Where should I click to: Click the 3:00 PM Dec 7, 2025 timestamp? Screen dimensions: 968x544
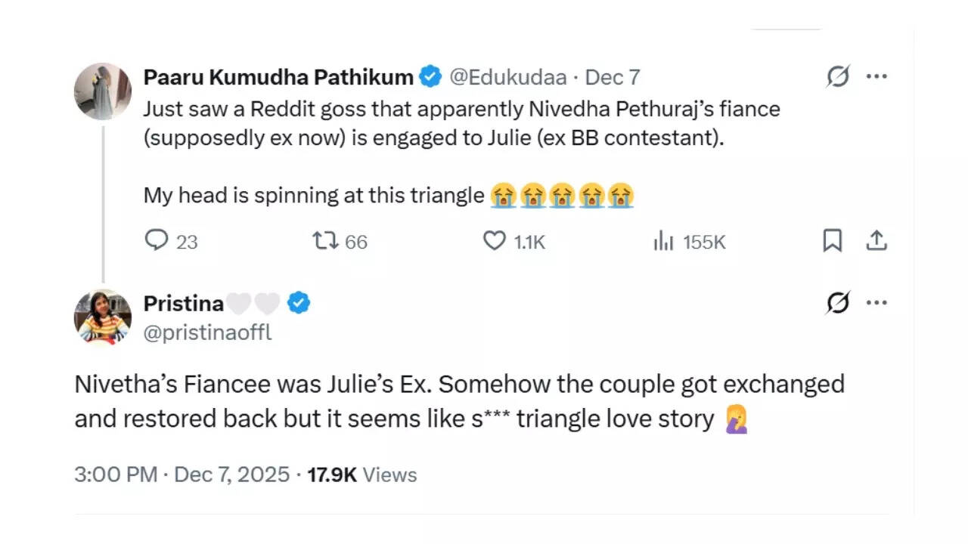[181, 474]
